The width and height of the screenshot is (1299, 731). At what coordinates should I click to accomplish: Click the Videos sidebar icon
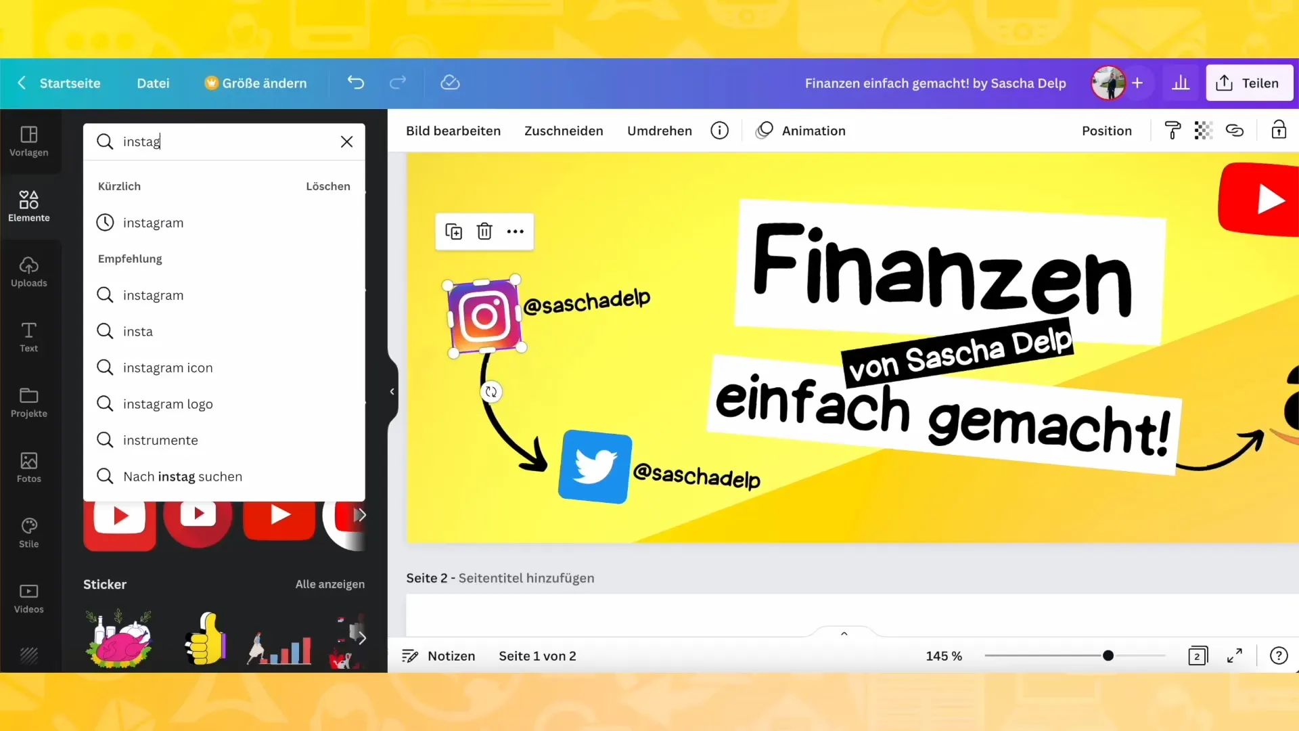pos(28,596)
